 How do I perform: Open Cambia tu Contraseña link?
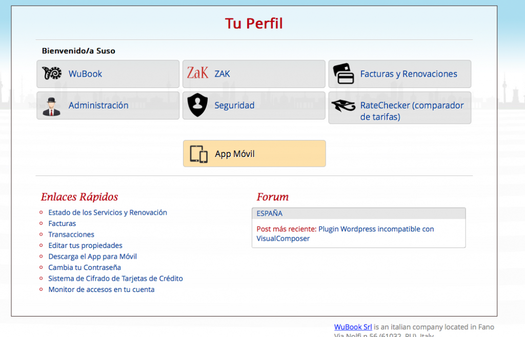pos(85,267)
